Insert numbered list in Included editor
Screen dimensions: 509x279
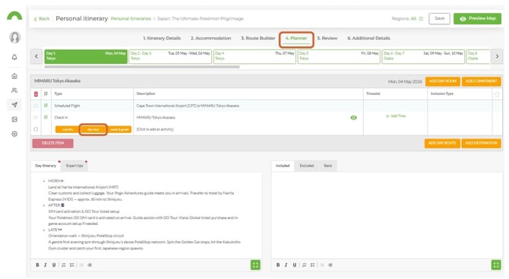pos(304,265)
